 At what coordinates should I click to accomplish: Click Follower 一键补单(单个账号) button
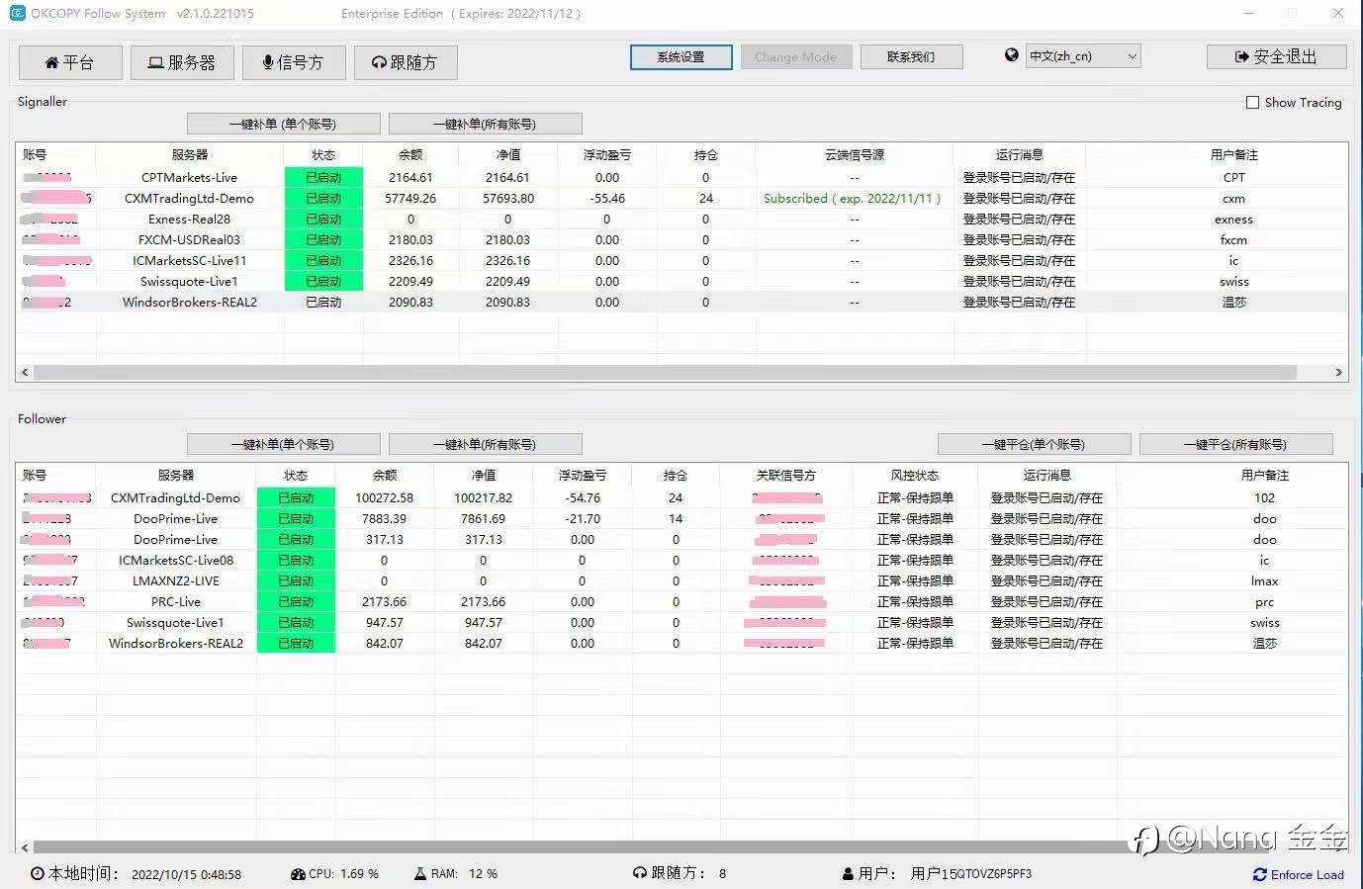point(284,444)
